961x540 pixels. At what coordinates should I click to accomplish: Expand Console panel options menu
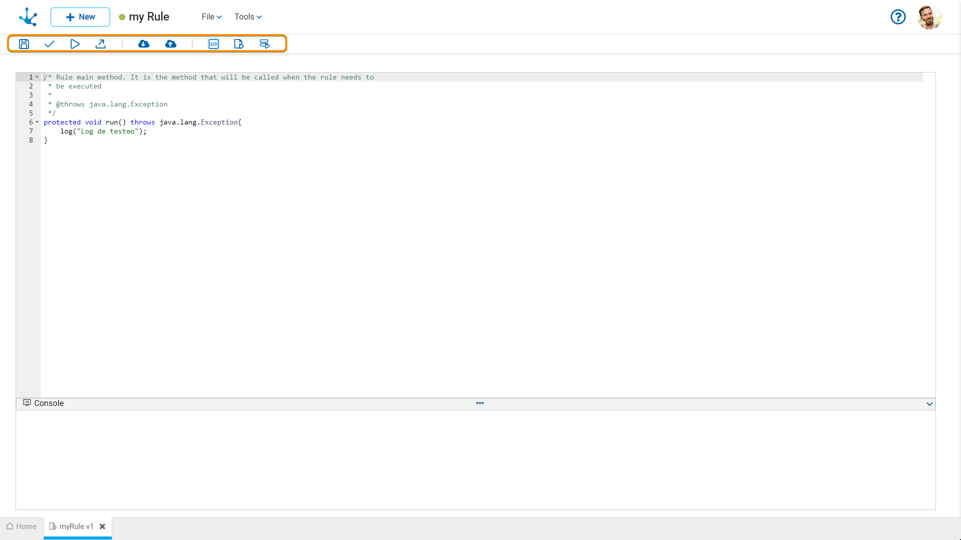click(x=480, y=403)
